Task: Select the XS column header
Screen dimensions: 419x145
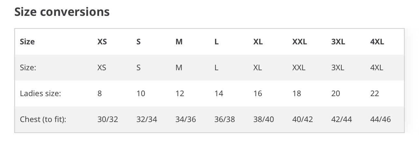Action: (102, 42)
